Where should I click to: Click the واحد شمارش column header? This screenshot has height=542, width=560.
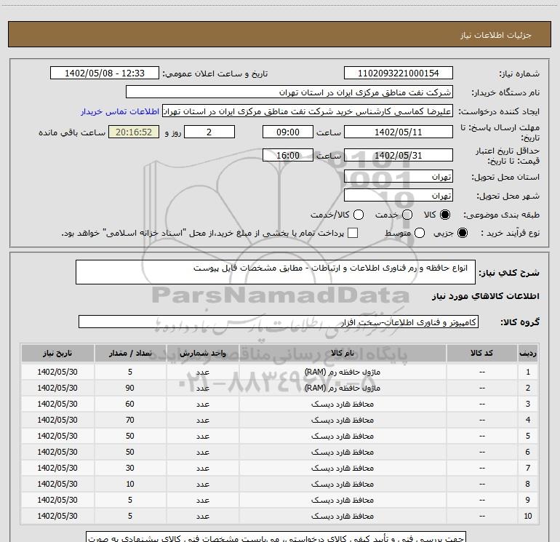pos(202,354)
